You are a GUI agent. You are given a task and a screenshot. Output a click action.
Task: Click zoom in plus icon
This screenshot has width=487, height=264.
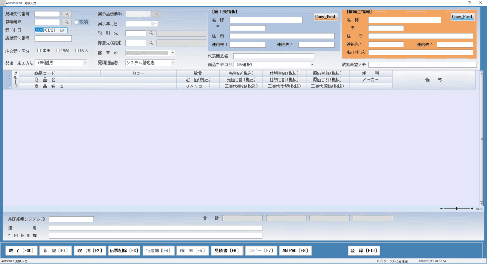click(x=472, y=209)
